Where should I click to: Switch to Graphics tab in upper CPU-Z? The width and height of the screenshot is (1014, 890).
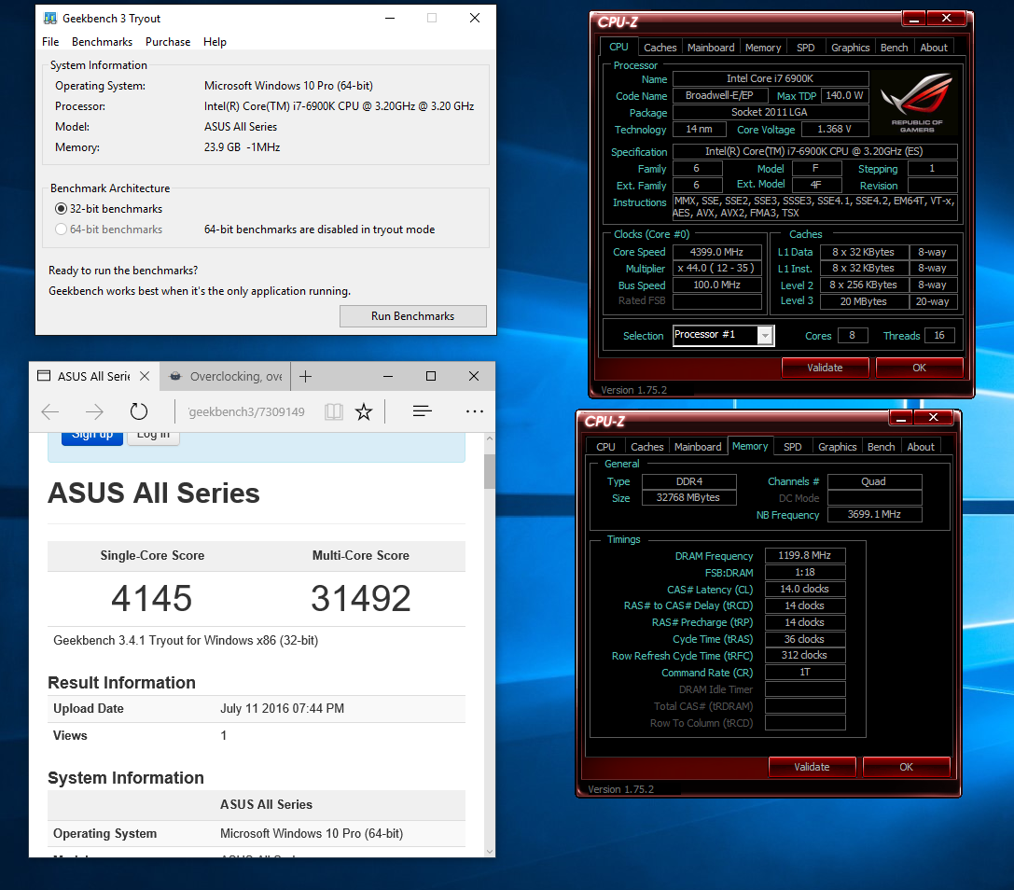point(851,48)
